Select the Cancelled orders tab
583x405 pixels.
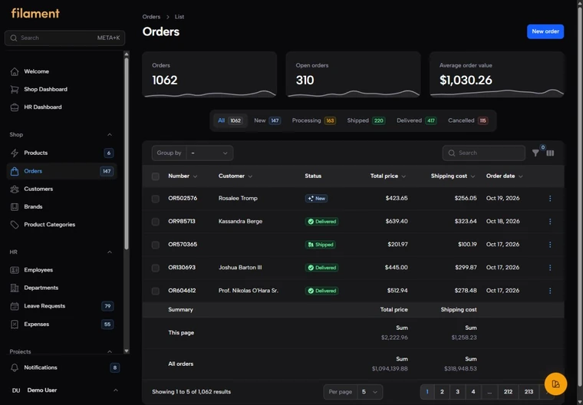click(468, 120)
